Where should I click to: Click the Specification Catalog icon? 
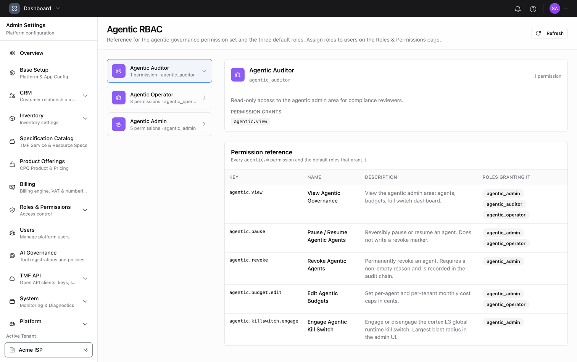(12, 141)
